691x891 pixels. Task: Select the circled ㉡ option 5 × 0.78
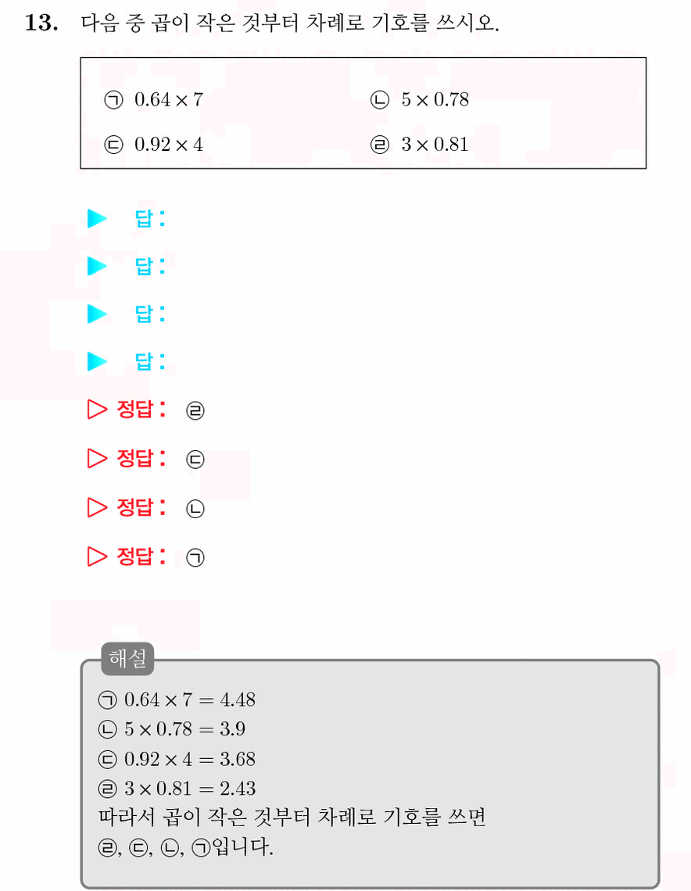[420, 99]
